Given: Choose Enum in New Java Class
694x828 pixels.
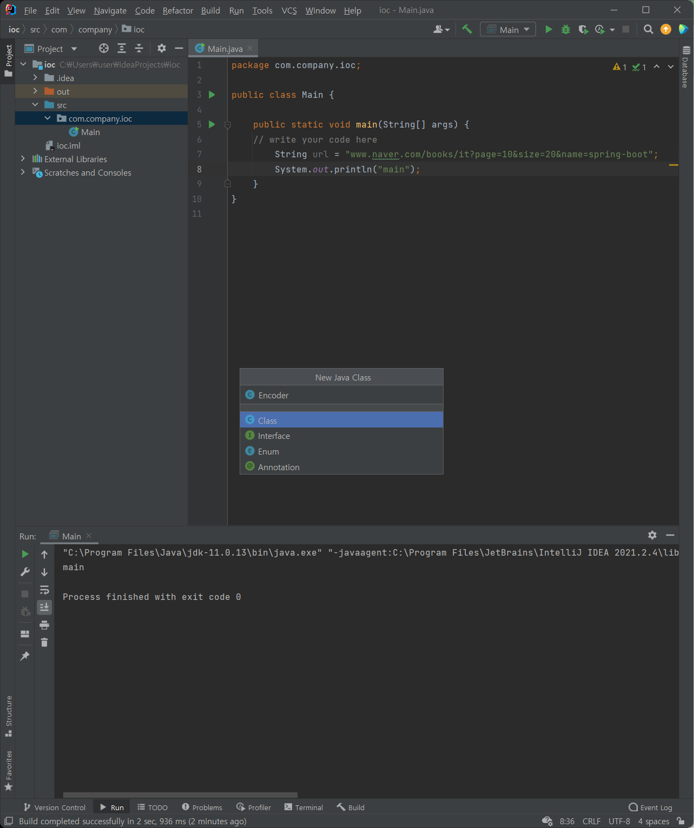Looking at the screenshot, I should point(341,451).
